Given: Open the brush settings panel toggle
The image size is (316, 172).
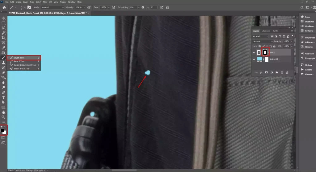Looking at the screenshot, I should point(29,7).
